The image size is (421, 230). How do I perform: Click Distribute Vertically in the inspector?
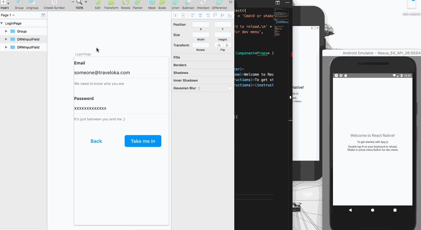coord(183,15)
